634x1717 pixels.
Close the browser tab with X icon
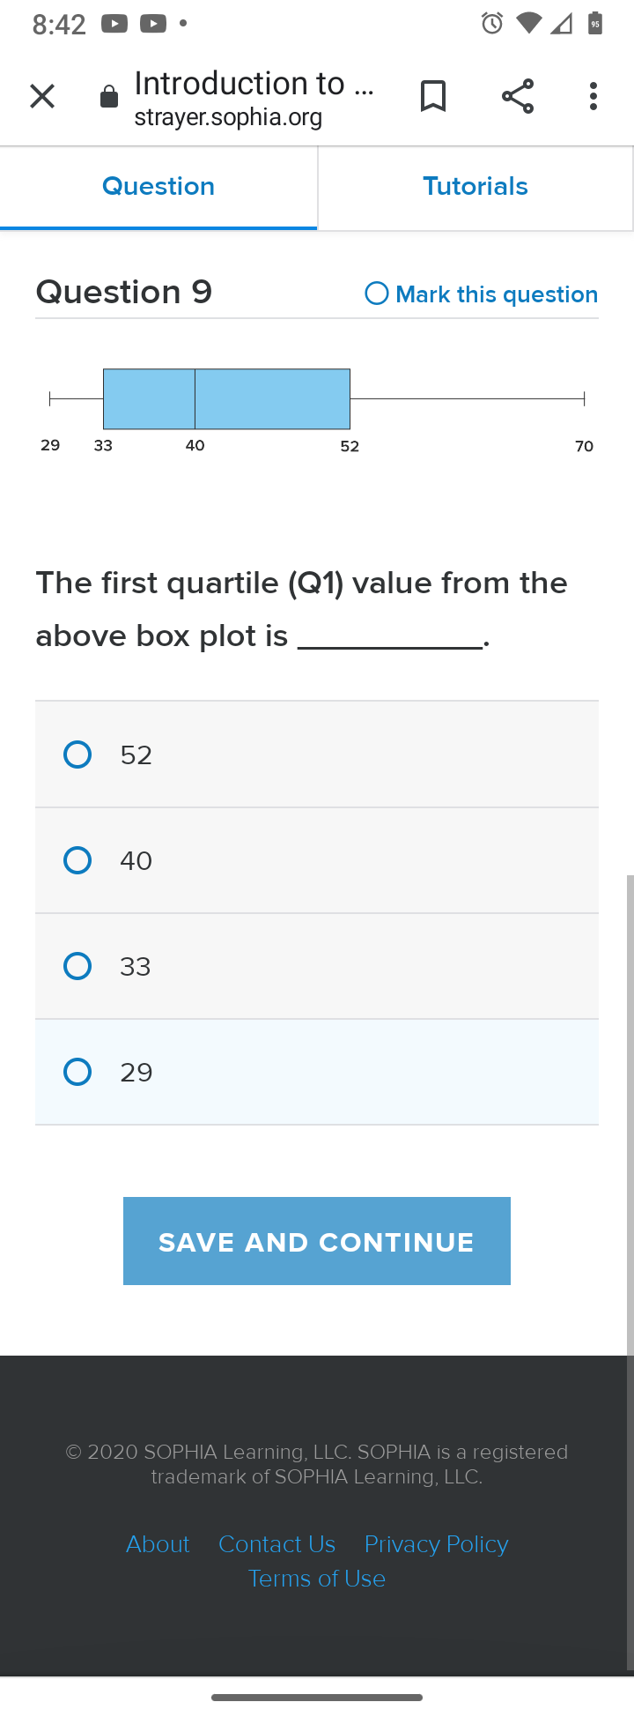(x=42, y=96)
